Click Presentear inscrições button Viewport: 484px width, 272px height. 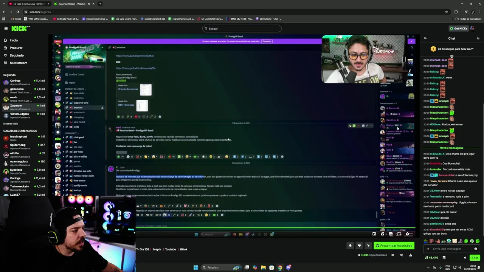pos(394,246)
